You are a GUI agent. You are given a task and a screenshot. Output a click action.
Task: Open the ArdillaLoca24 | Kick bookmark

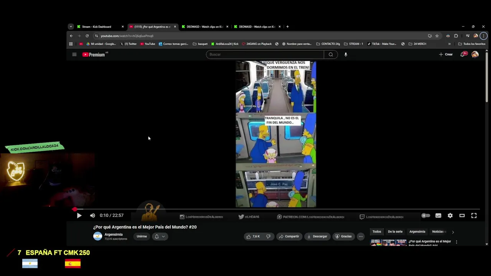tap(225, 44)
